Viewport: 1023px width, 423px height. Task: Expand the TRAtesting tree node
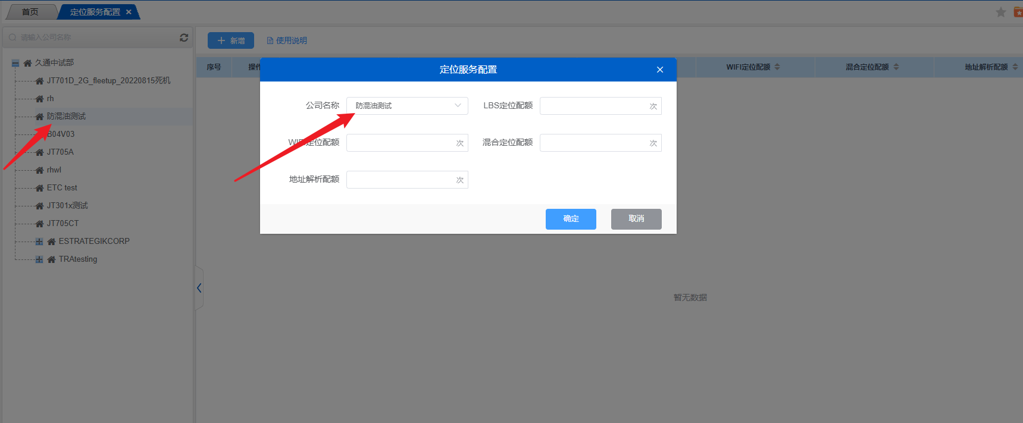[x=39, y=259]
